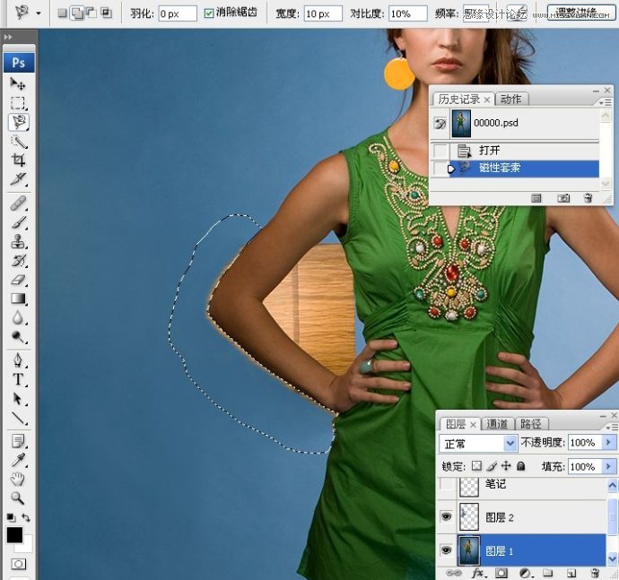The width and height of the screenshot is (619, 580).
Task: Select the Brush tool
Action: coord(18,222)
